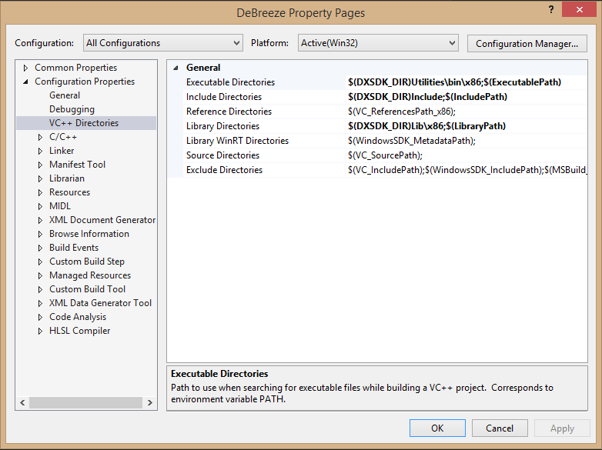Collapse the Configuration Properties node
This screenshot has height=450, width=602.
26,82
